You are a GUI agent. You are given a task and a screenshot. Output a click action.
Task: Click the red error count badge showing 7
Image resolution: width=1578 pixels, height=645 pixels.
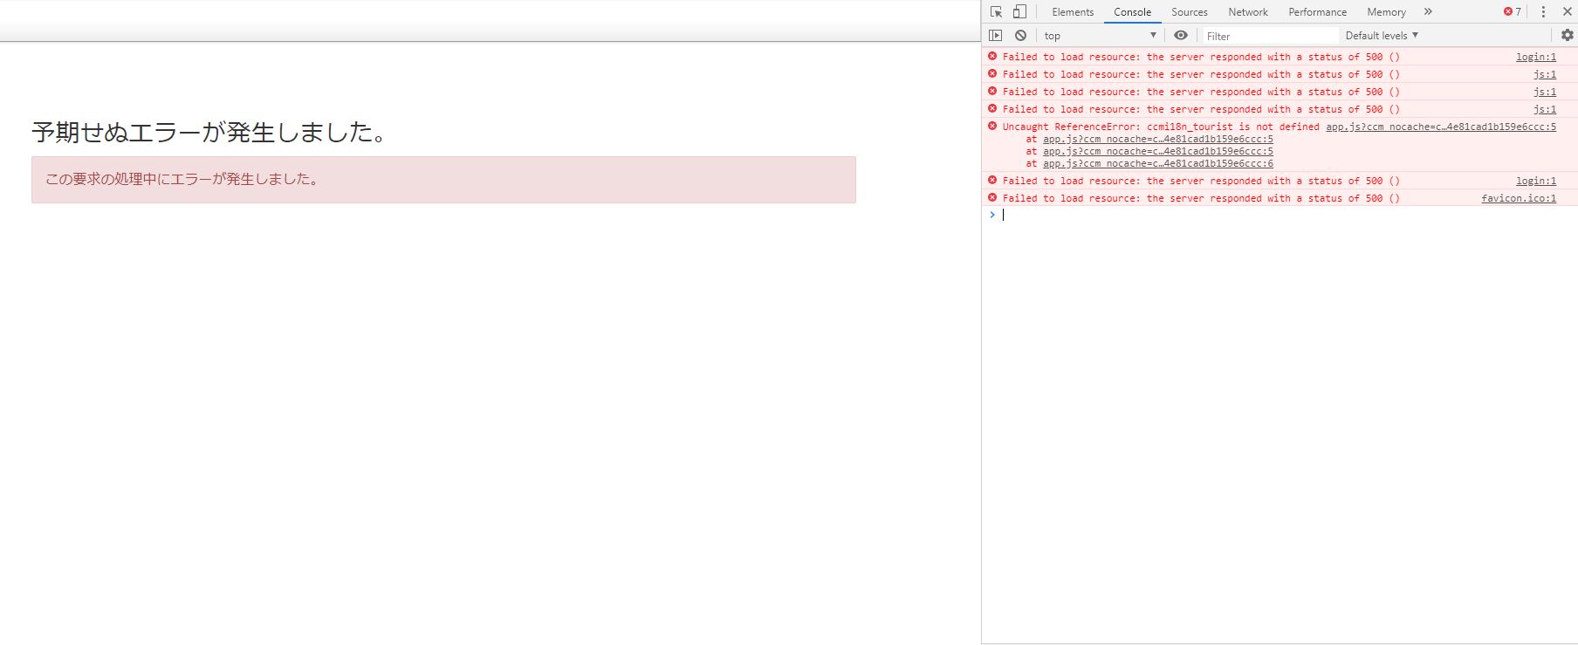(x=1513, y=12)
